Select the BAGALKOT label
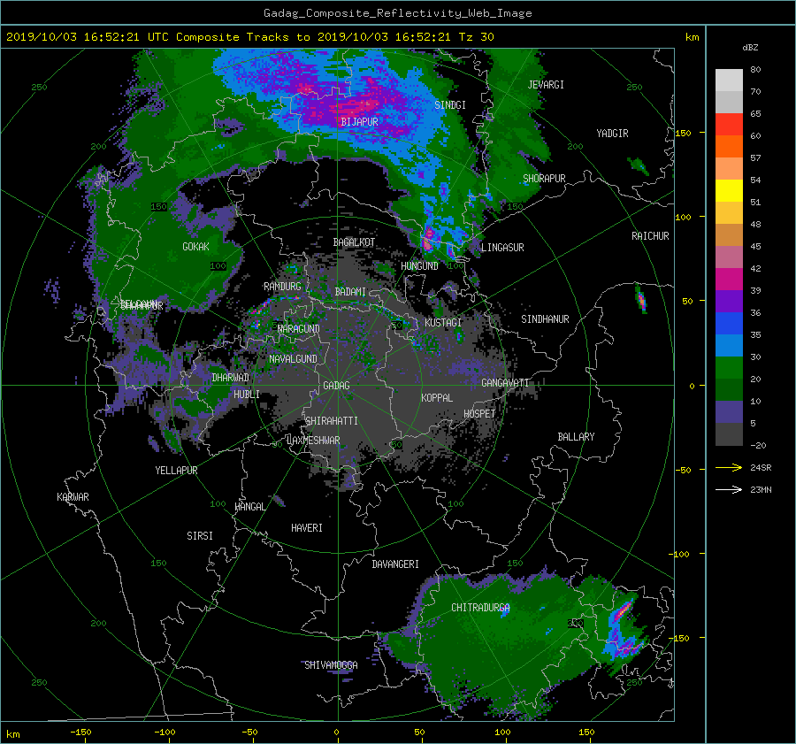This screenshot has width=796, height=744. coord(354,242)
